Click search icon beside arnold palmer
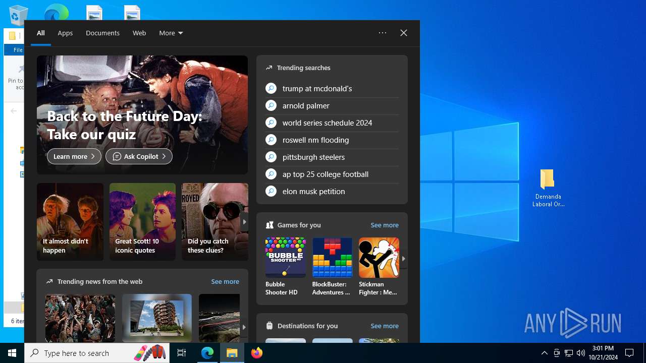This screenshot has width=646, height=363. click(x=271, y=105)
